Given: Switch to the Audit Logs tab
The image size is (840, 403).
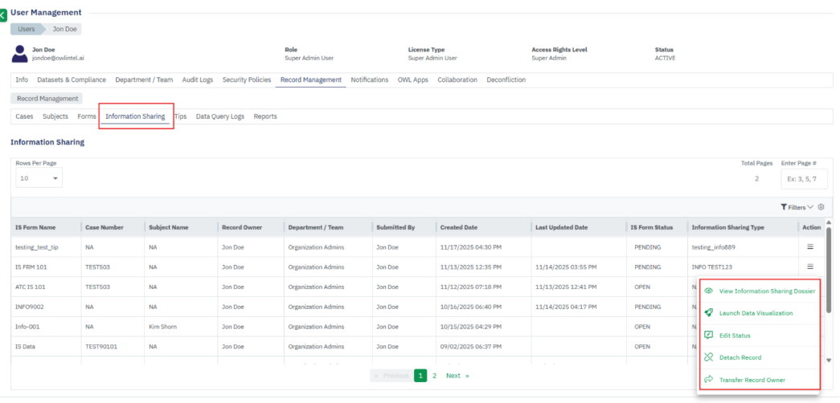Looking at the screenshot, I should [x=197, y=80].
